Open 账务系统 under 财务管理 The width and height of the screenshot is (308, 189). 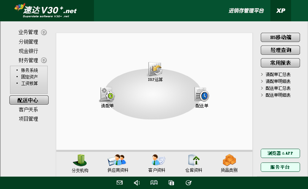point(29,70)
